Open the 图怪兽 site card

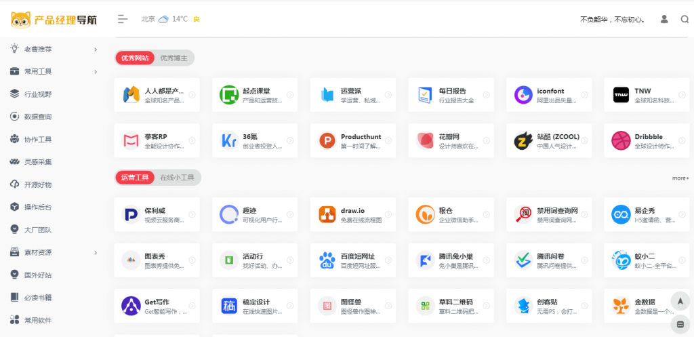coord(352,306)
